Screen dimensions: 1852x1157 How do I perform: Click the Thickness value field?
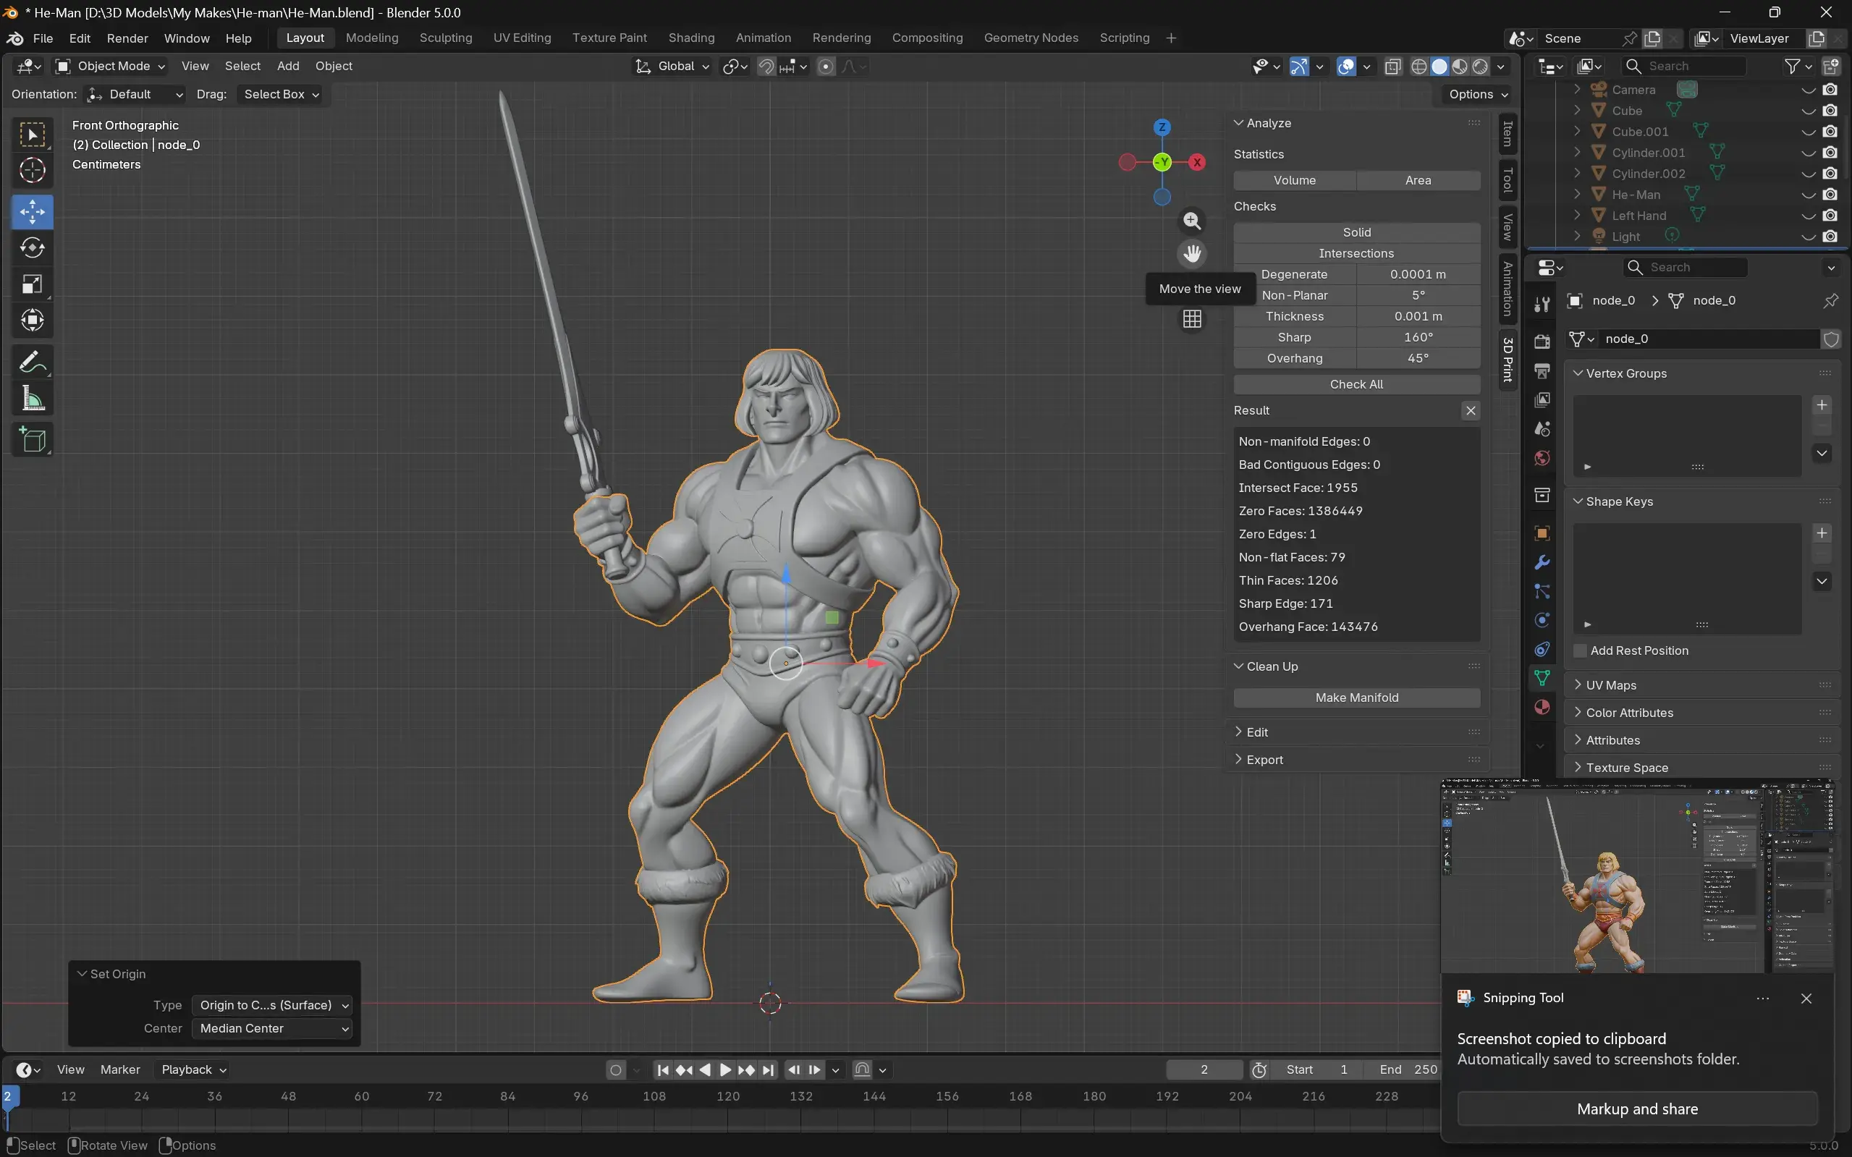coord(1418,316)
